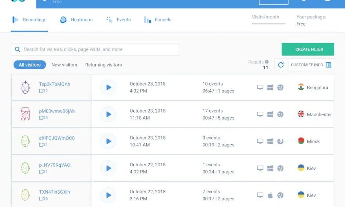The height and width of the screenshot is (207, 345).
Task: Play the Tsp2kTbMQAh recording
Action: tap(108, 87)
